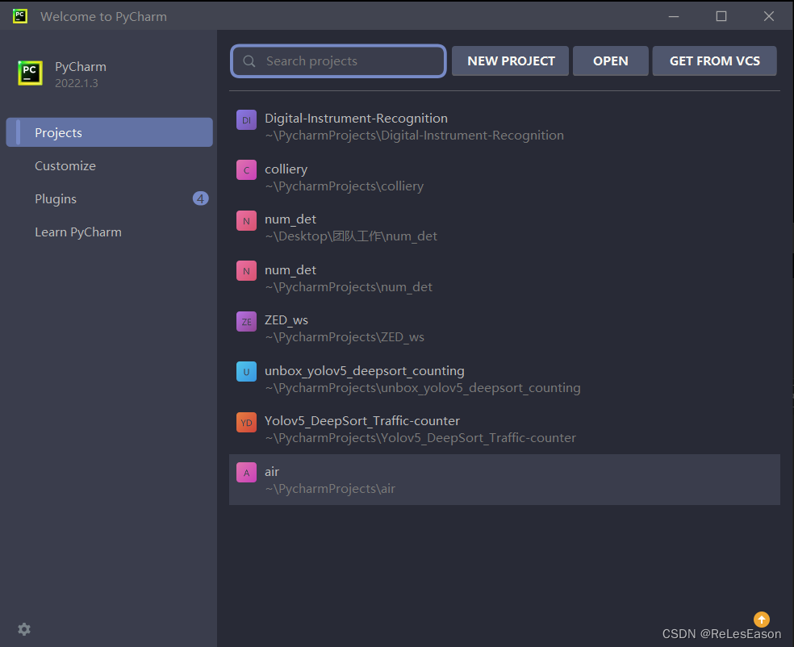
Task: Focus the Search projects input field
Action: pyautogui.click(x=338, y=61)
